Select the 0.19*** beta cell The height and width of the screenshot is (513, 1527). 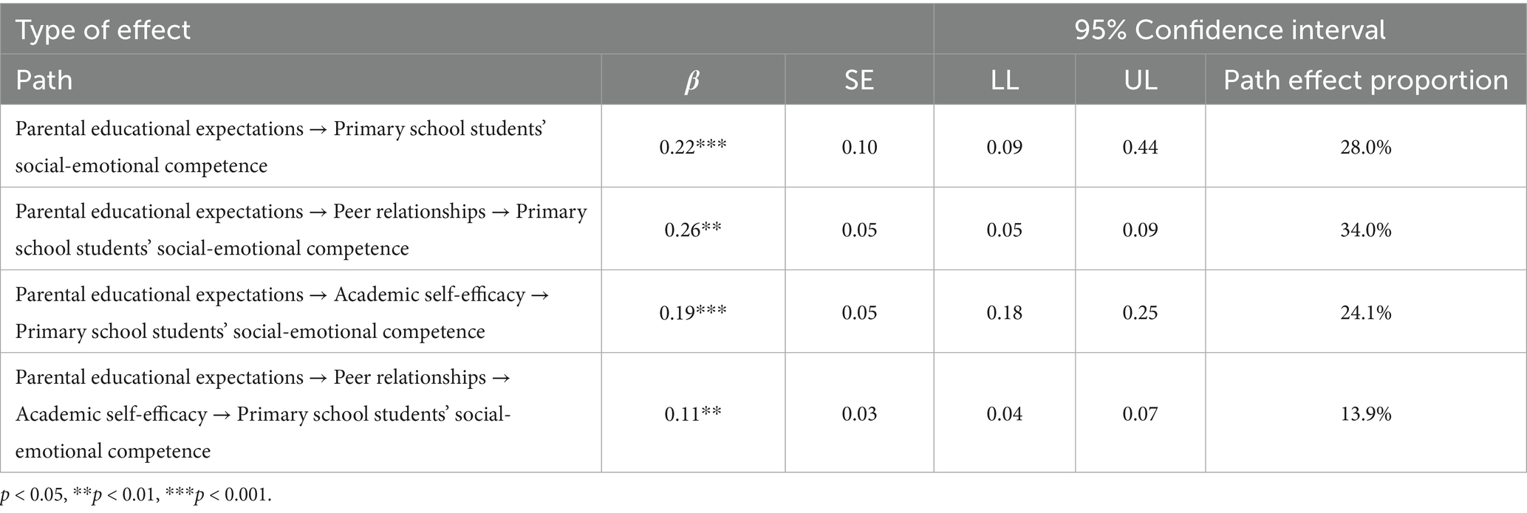pos(692,312)
